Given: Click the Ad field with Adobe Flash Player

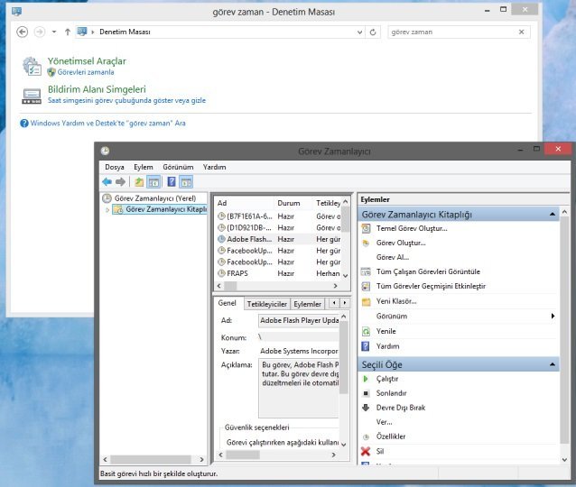Looking at the screenshot, I should point(299,320).
